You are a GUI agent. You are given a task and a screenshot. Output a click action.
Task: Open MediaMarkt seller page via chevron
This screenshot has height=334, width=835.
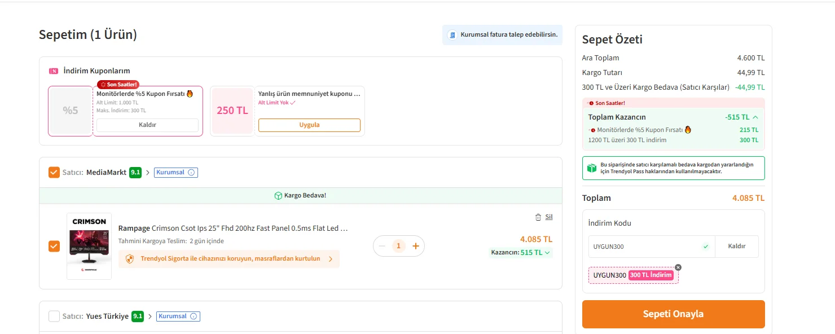point(148,173)
